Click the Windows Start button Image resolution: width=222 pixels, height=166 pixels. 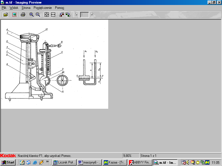[8, 162]
